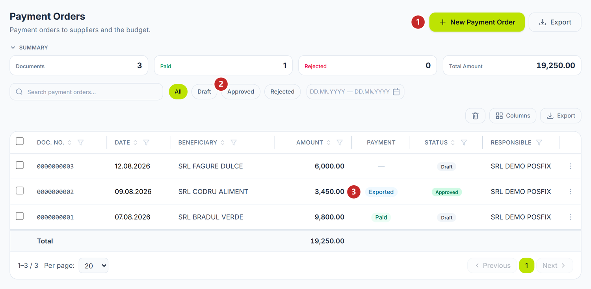Filter by Approved status
This screenshot has height=289, width=591.
click(241, 92)
